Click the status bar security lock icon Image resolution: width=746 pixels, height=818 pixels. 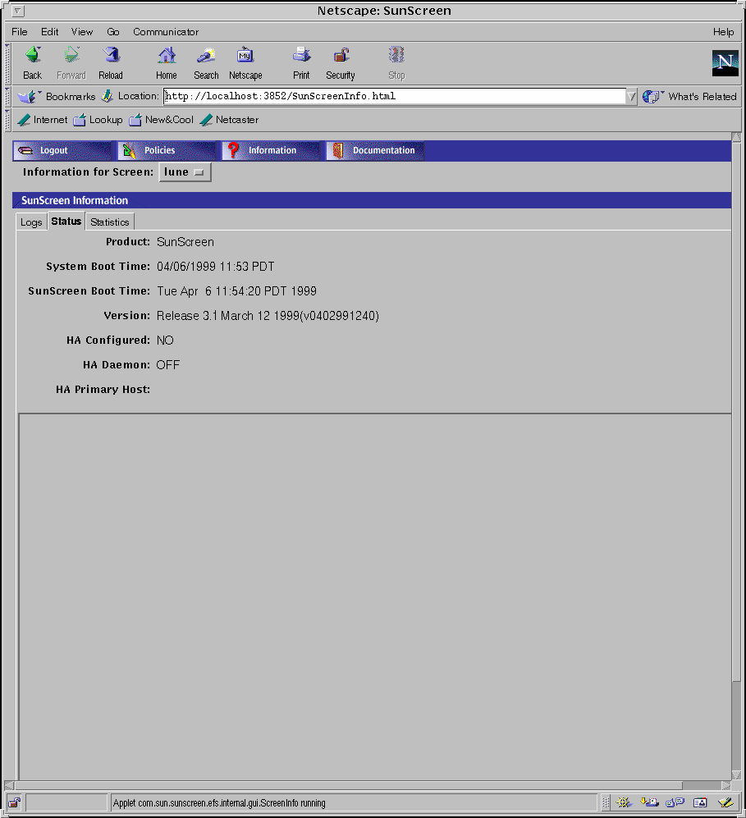[14, 802]
